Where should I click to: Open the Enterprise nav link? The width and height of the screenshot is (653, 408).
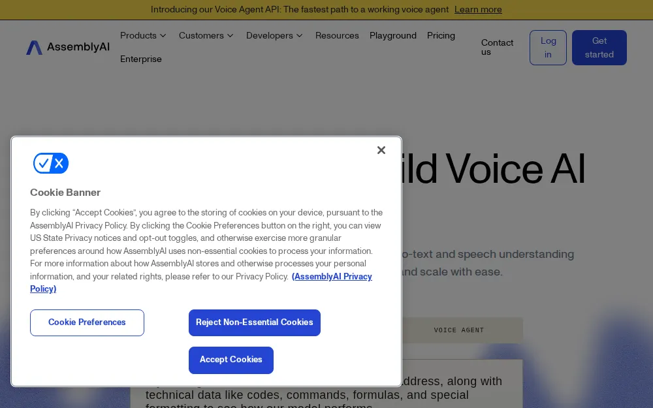click(x=141, y=59)
